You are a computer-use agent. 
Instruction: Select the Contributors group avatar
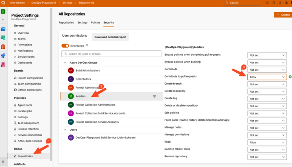click(x=71, y=79)
